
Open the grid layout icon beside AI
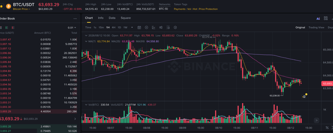pos(326,18)
